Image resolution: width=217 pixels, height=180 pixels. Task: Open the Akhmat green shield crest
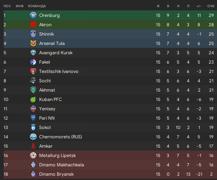click(x=33, y=90)
